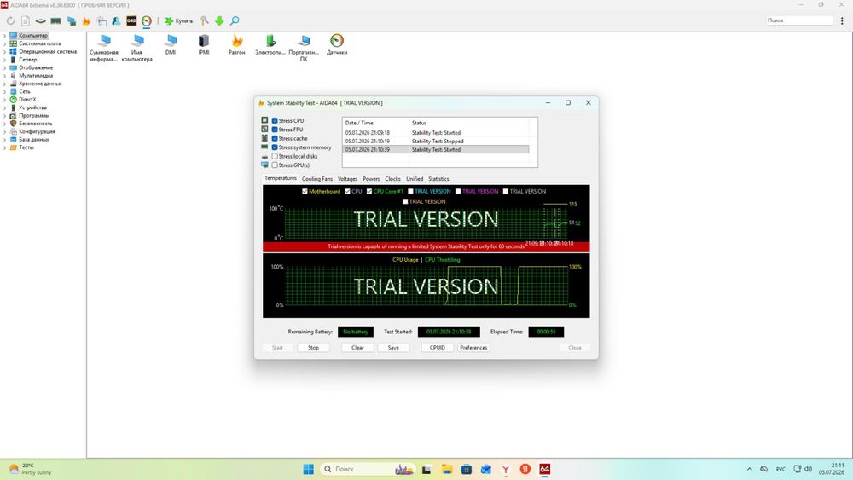The width and height of the screenshot is (853, 480).
Task: Switch to the Statistics tab
Action: (438, 179)
